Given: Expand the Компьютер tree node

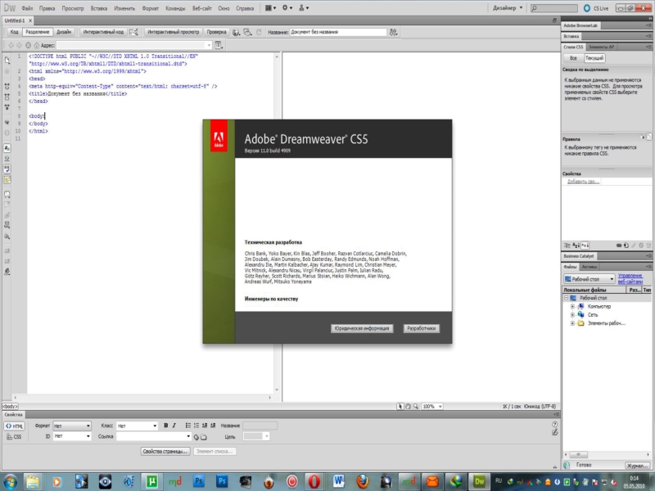Looking at the screenshot, I should point(572,306).
